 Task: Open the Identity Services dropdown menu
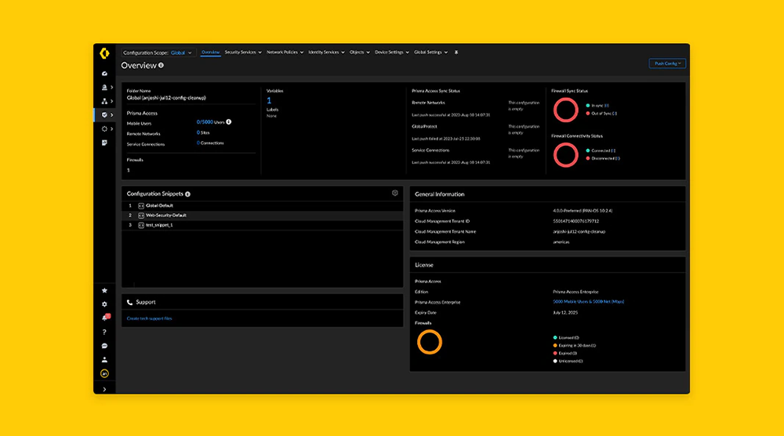click(326, 52)
